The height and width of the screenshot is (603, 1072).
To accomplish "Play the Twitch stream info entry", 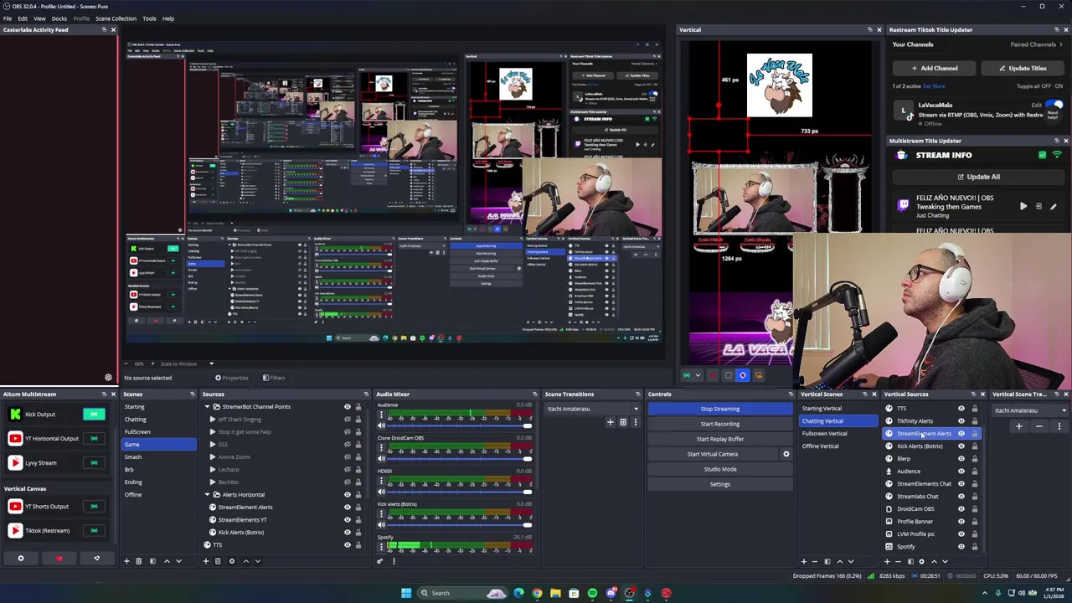I will (x=1023, y=206).
